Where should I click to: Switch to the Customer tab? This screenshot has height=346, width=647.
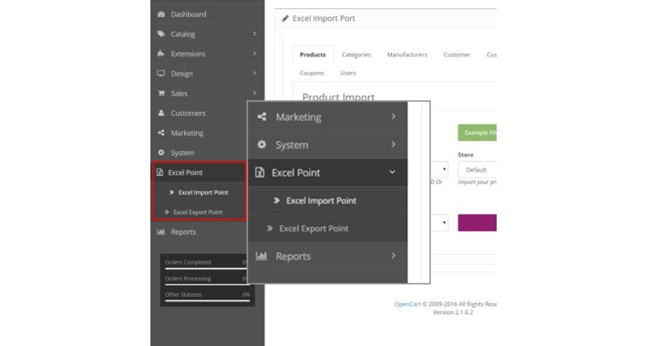[x=457, y=55]
